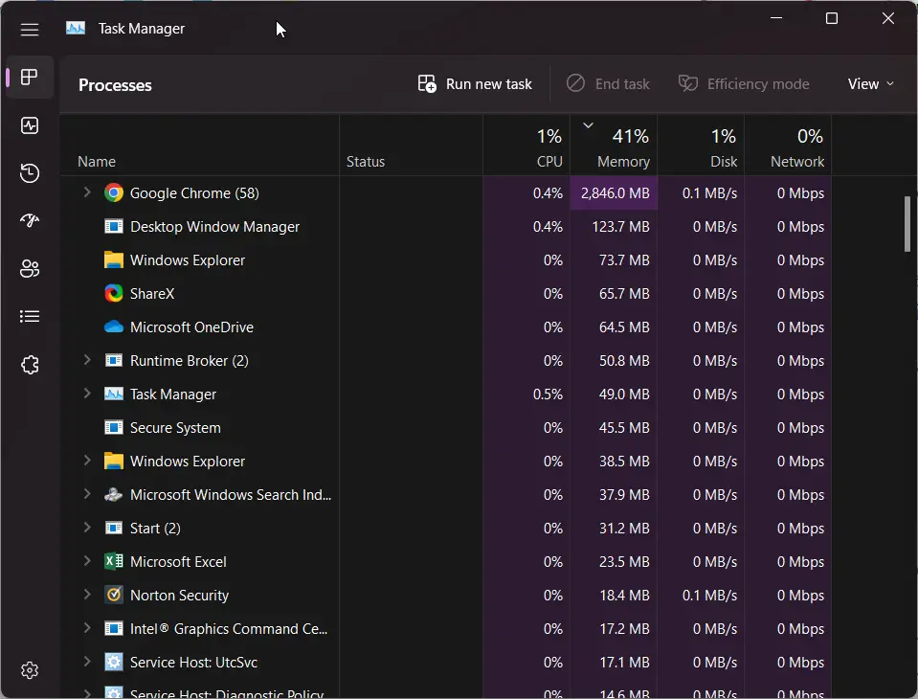
Task: Select the Norton Security process row
Action: [179, 596]
